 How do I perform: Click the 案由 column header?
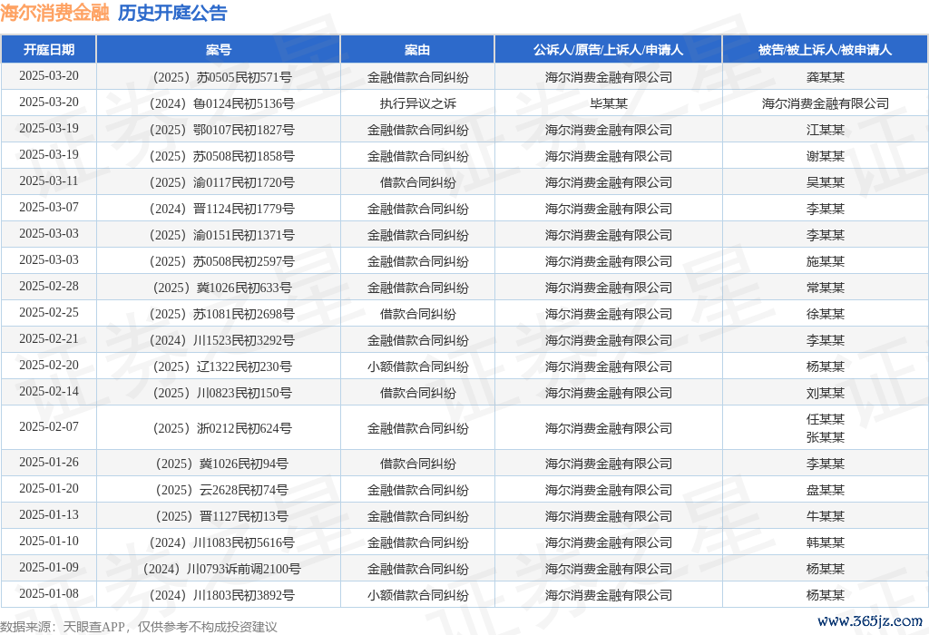pos(417,50)
